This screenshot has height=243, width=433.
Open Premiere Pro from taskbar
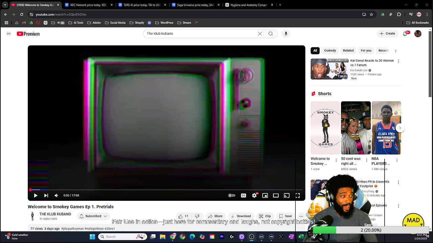click(222, 237)
